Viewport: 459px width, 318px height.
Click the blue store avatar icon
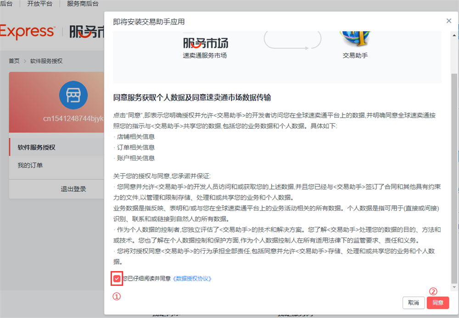[73, 95]
